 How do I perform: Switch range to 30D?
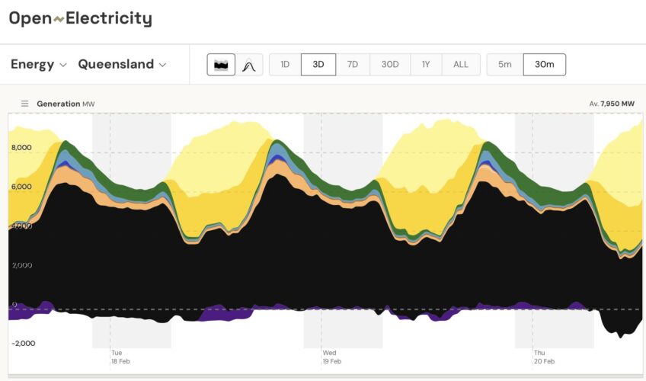[390, 65]
